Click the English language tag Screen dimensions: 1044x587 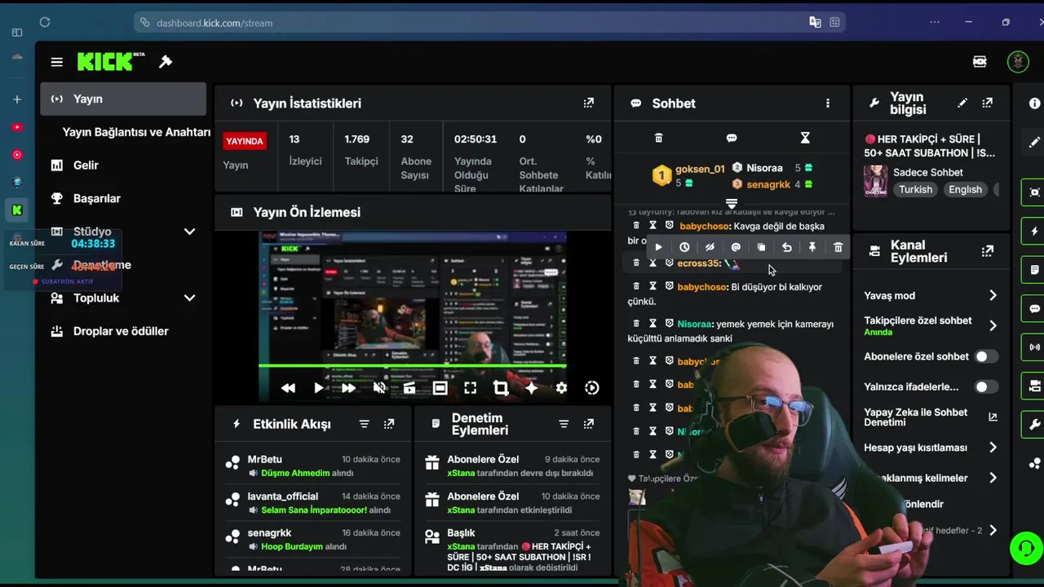[965, 189]
